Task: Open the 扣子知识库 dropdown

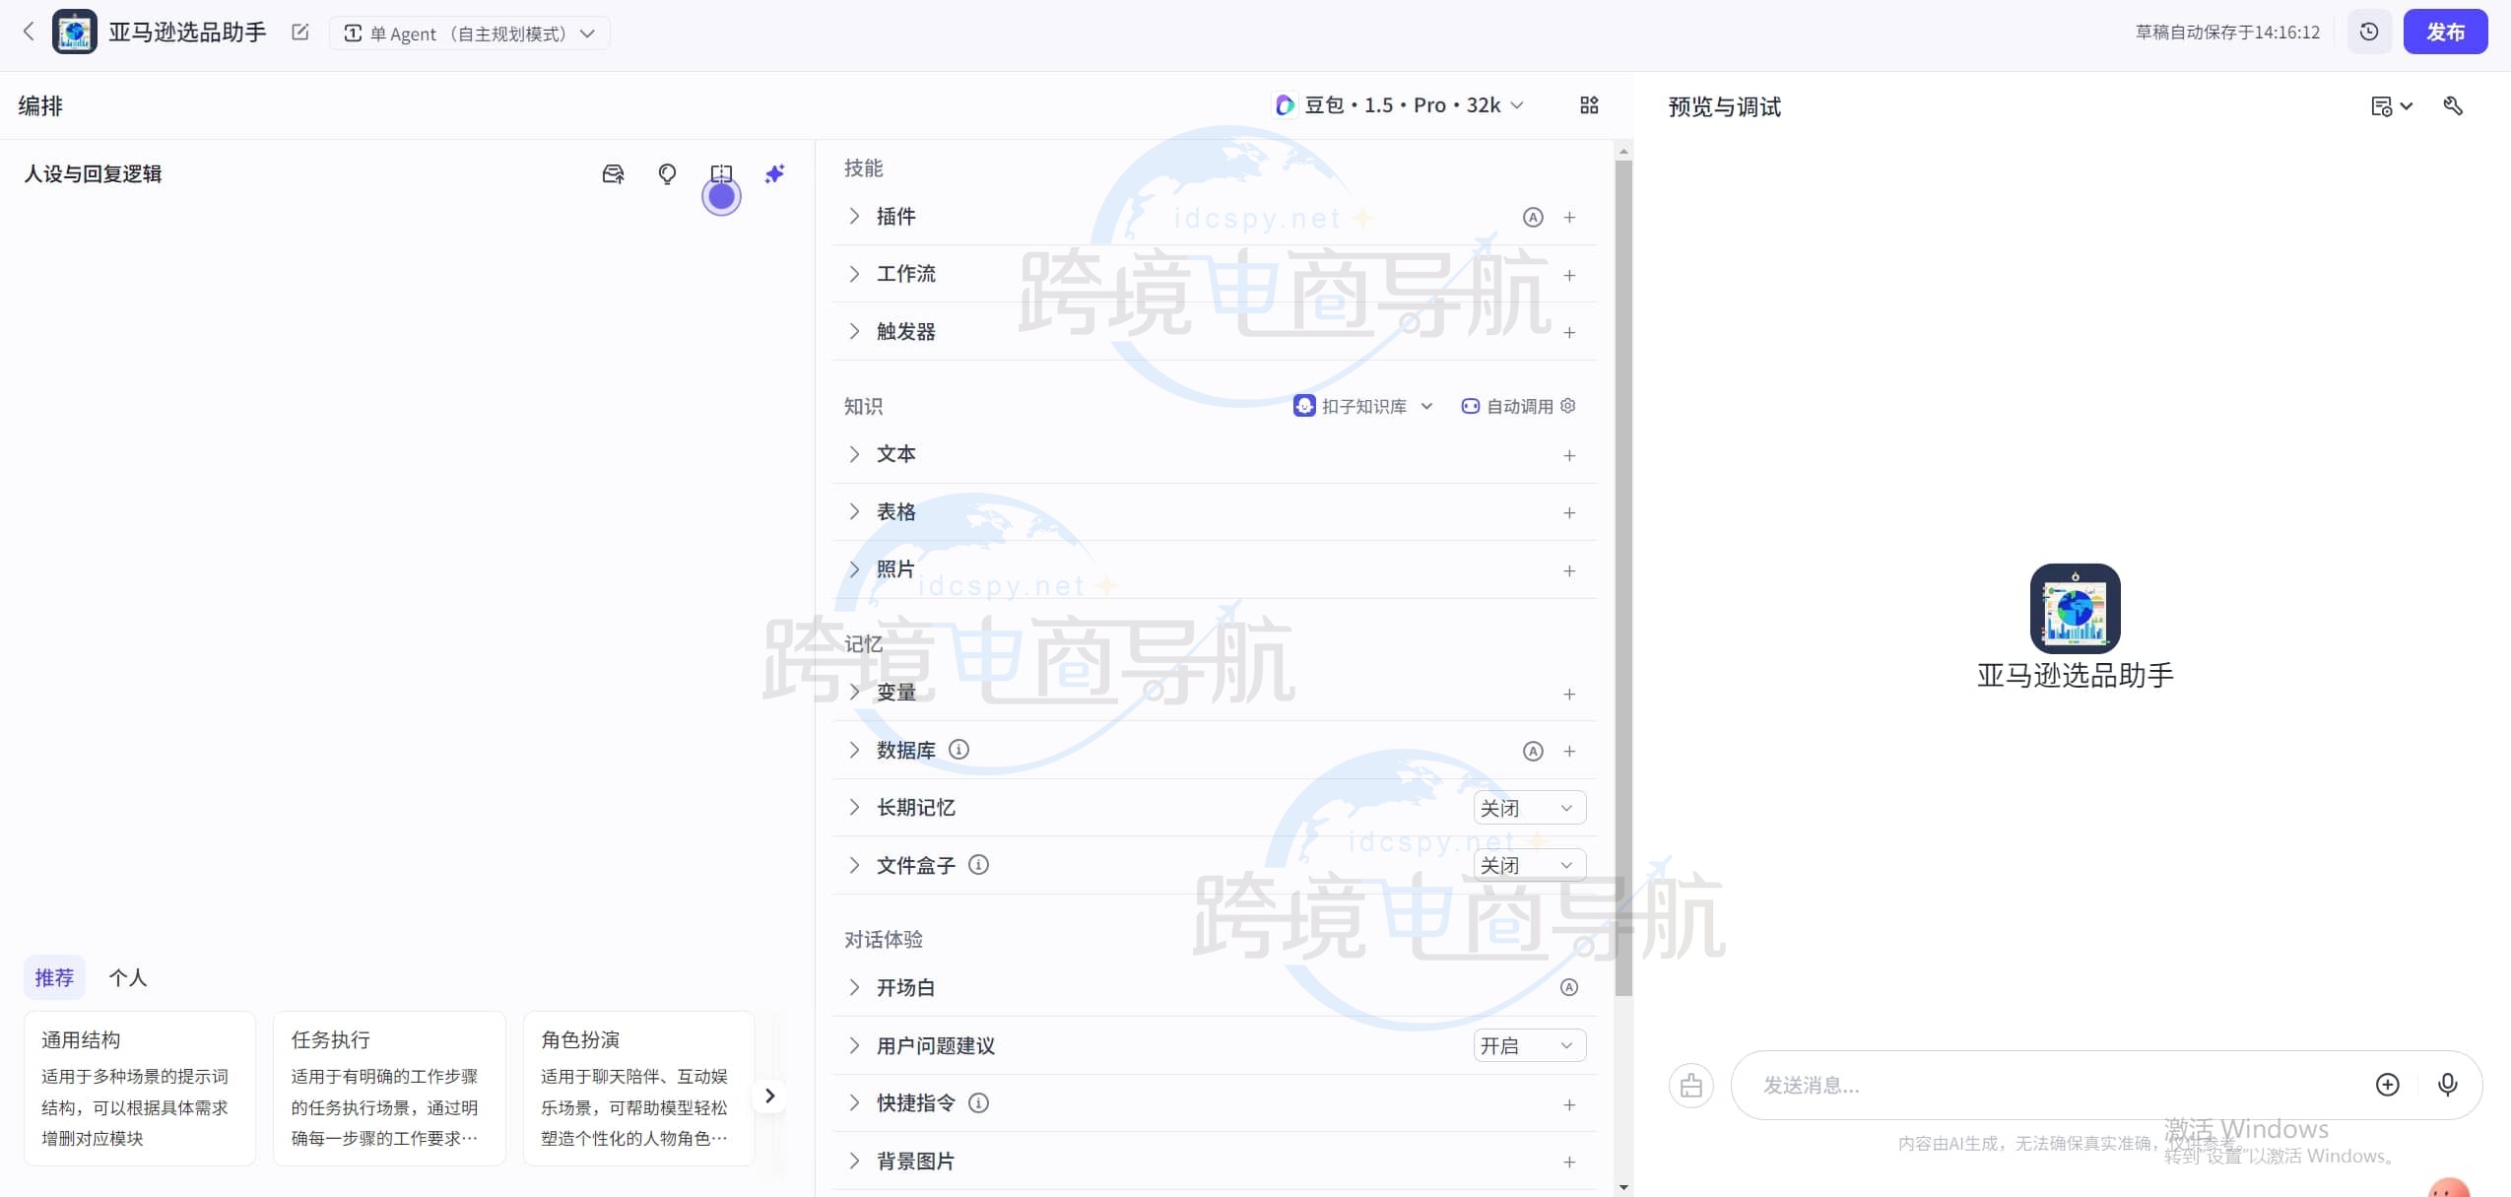Action: 1363,405
